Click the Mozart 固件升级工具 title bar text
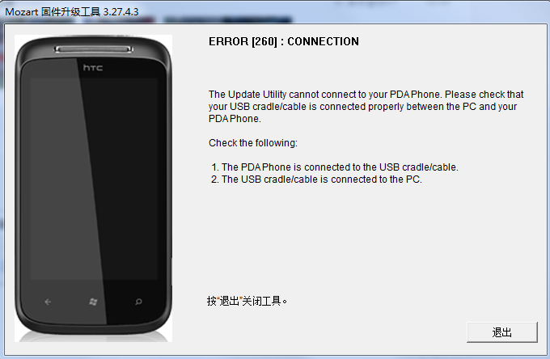 tap(53, 12)
